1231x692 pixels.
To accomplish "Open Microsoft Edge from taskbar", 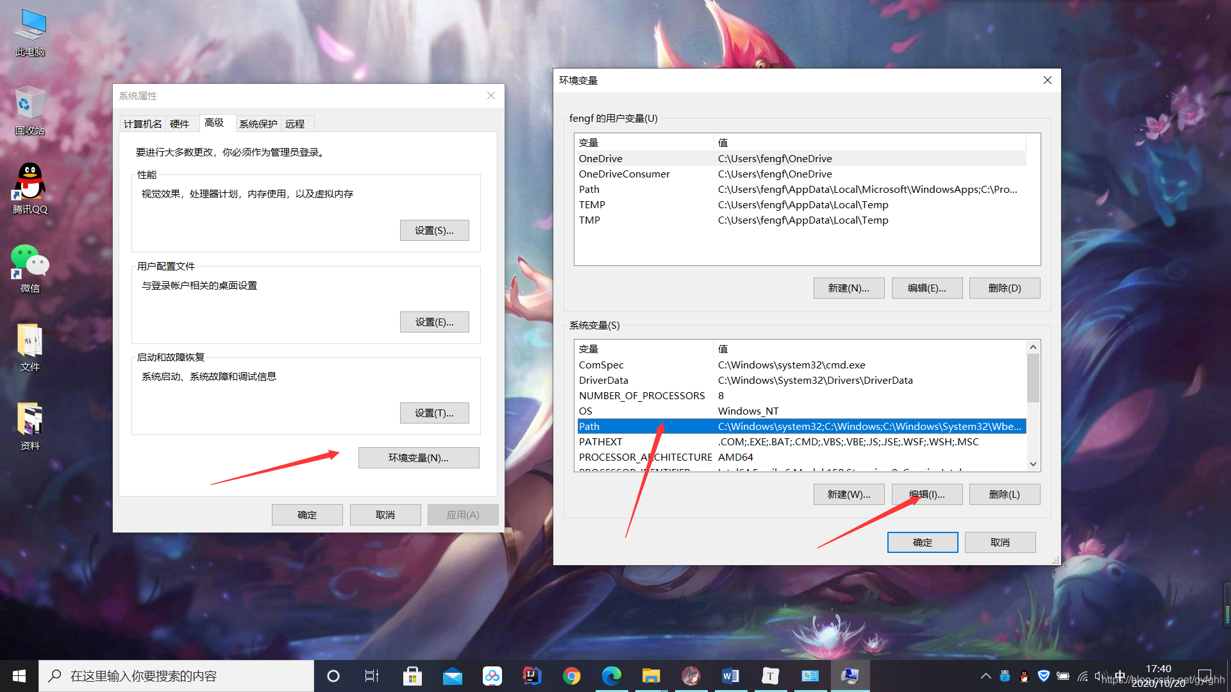I will tap(612, 676).
